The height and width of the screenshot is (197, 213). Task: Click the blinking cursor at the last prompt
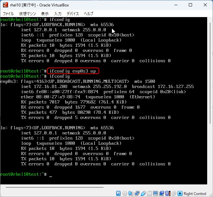(x=51, y=176)
